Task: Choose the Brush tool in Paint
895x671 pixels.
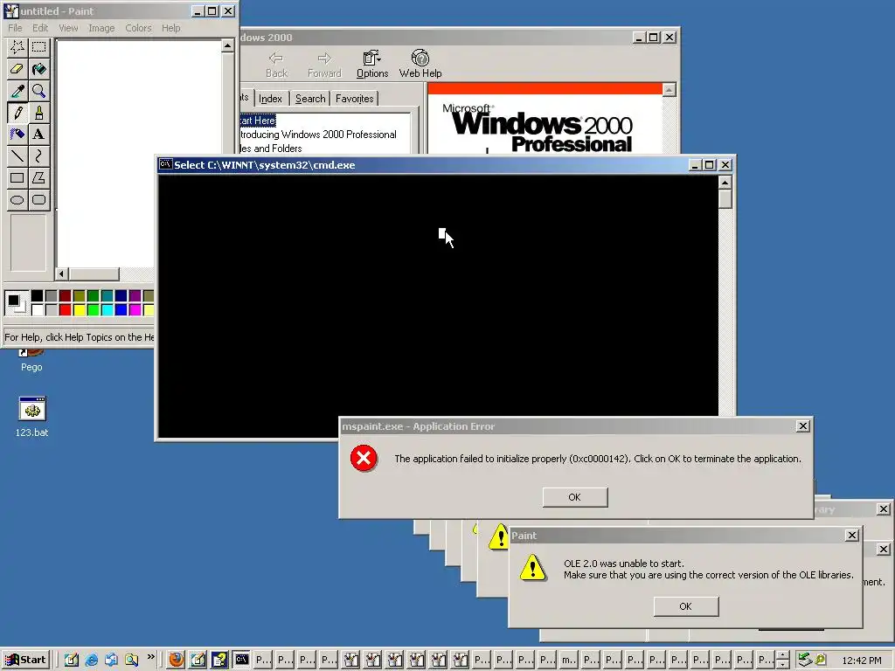Action: (x=38, y=113)
